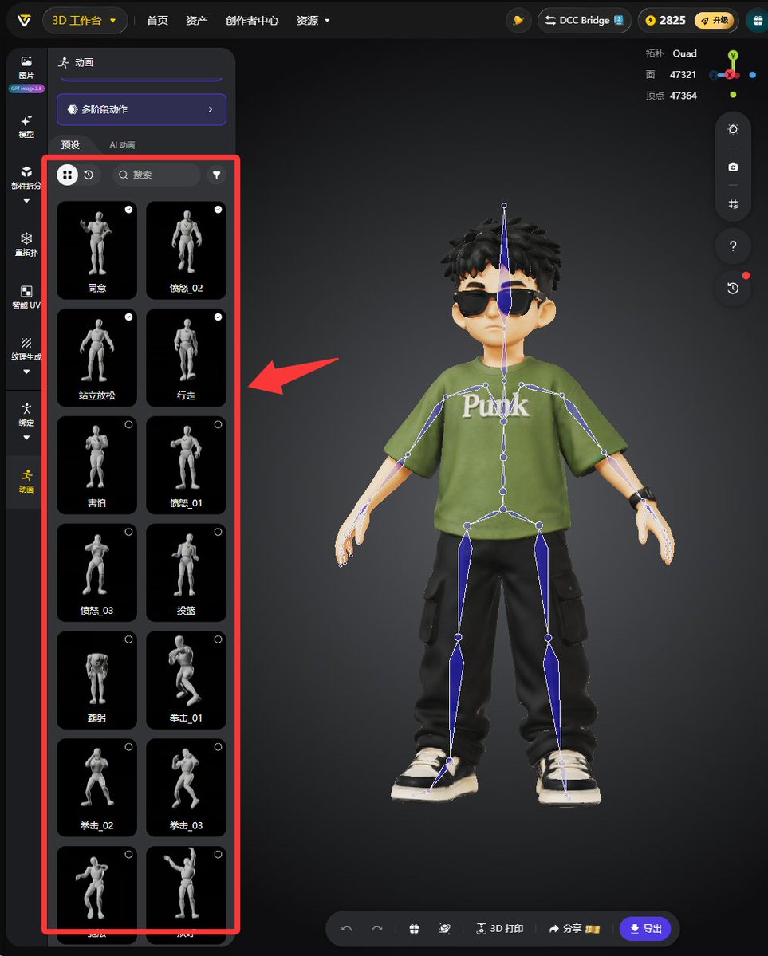Click the undo arrow in bottom toolbar
768x956 pixels.
pos(346,929)
